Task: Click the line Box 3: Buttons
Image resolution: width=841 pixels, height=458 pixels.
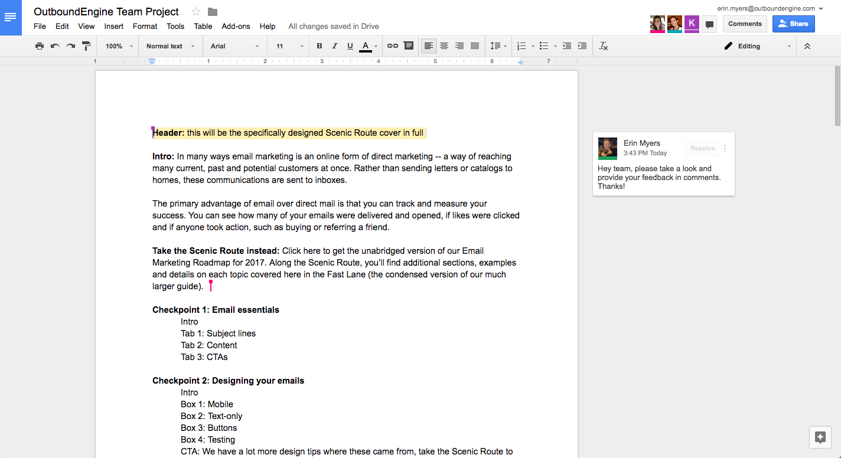Action: pyautogui.click(x=208, y=428)
